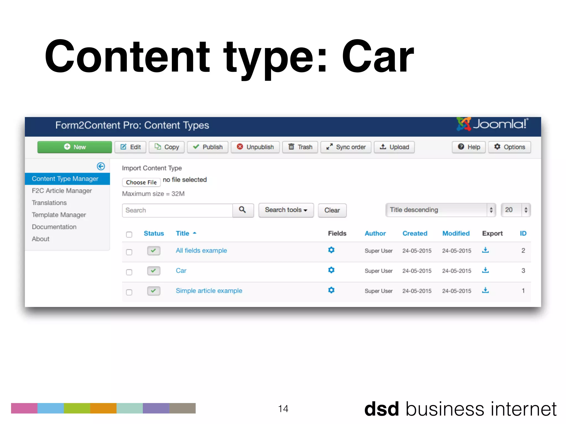Image resolution: width=566 pixels, height=424 pixels.
Task: Open the Options button
Action: coord(510,147)
